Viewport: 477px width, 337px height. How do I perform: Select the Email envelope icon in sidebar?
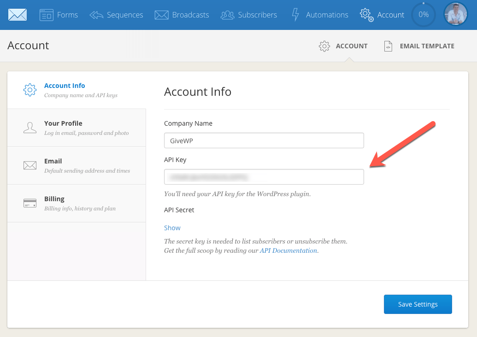click(x=29, y=165)
